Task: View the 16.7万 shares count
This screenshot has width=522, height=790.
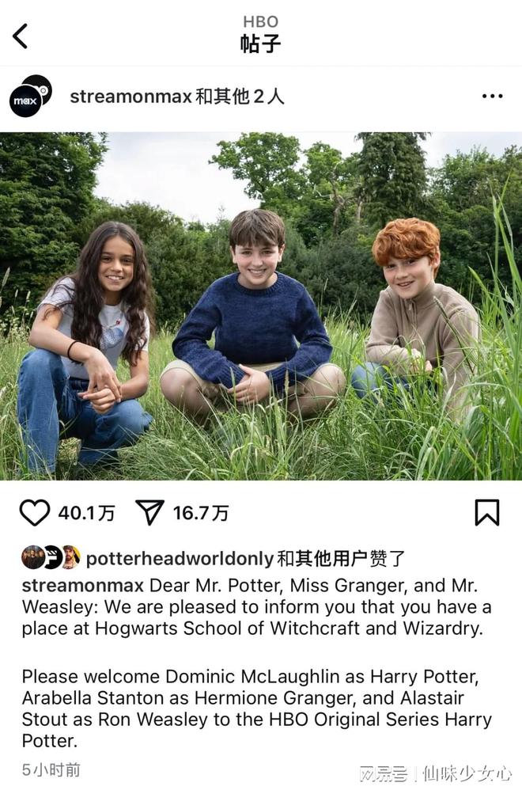Action: [201, 513]
